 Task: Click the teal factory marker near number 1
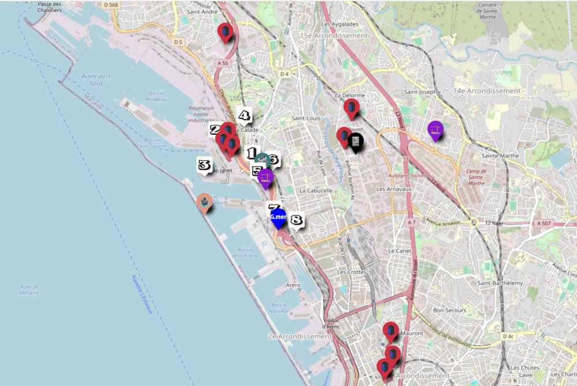[x=261, y=160]
